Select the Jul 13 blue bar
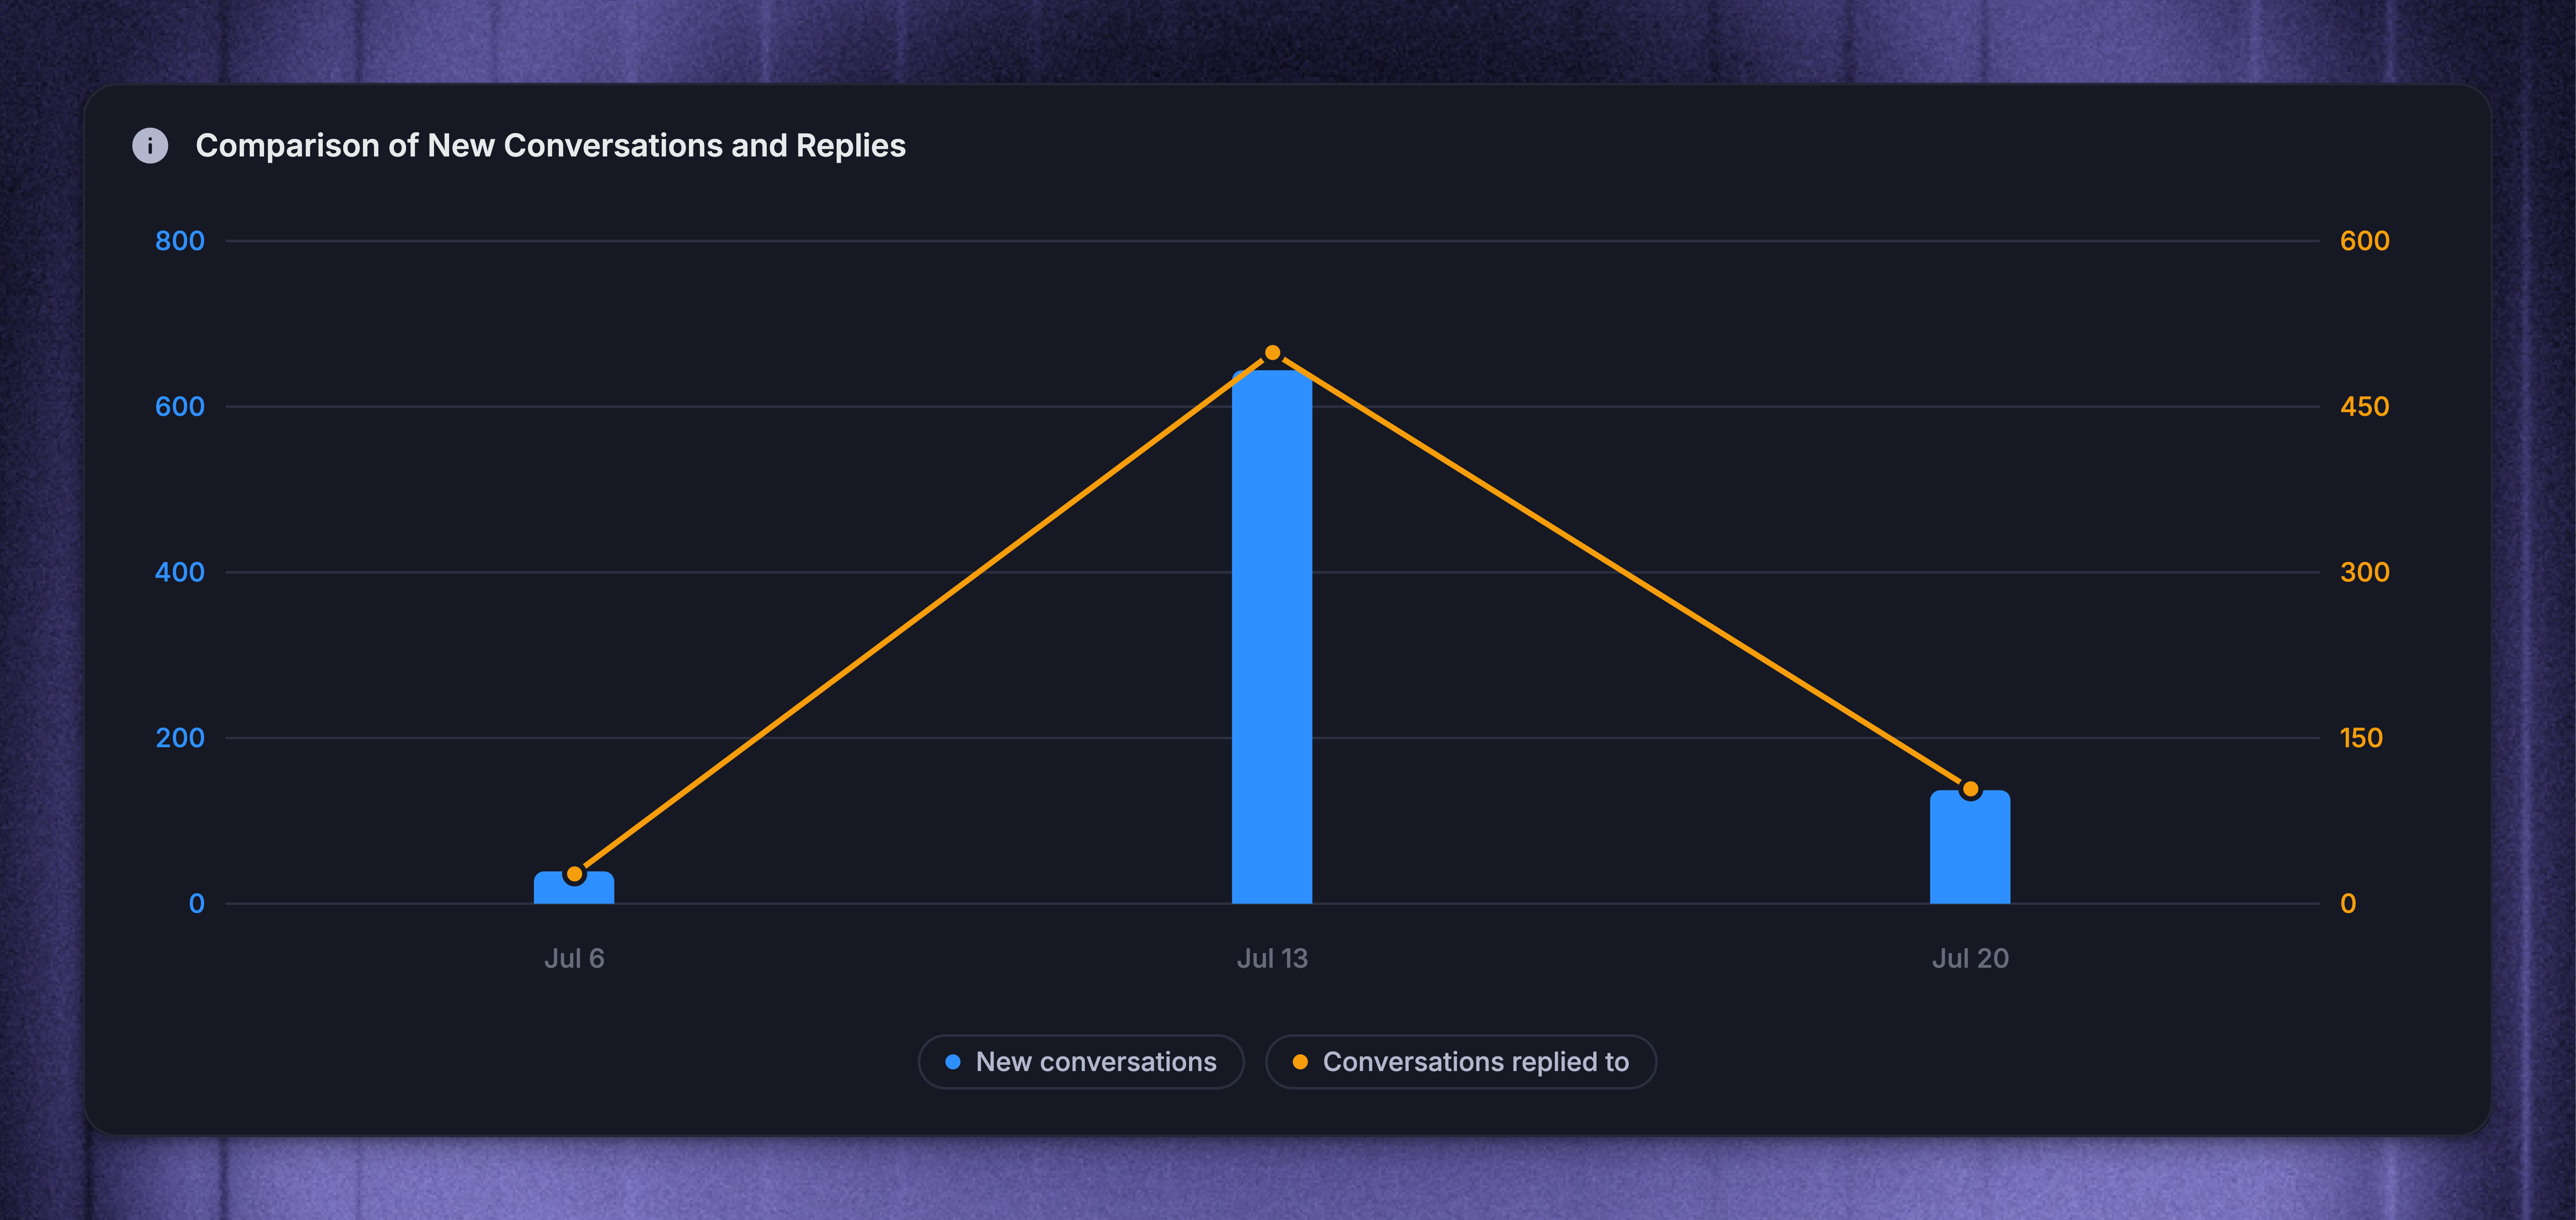 [x=1272, y=637]
